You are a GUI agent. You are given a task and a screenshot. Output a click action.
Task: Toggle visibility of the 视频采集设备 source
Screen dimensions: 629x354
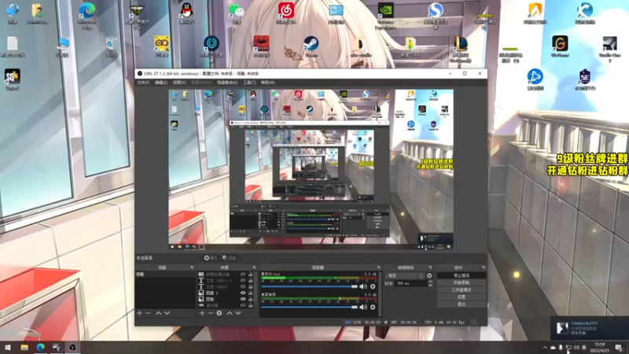click(243, 275)
